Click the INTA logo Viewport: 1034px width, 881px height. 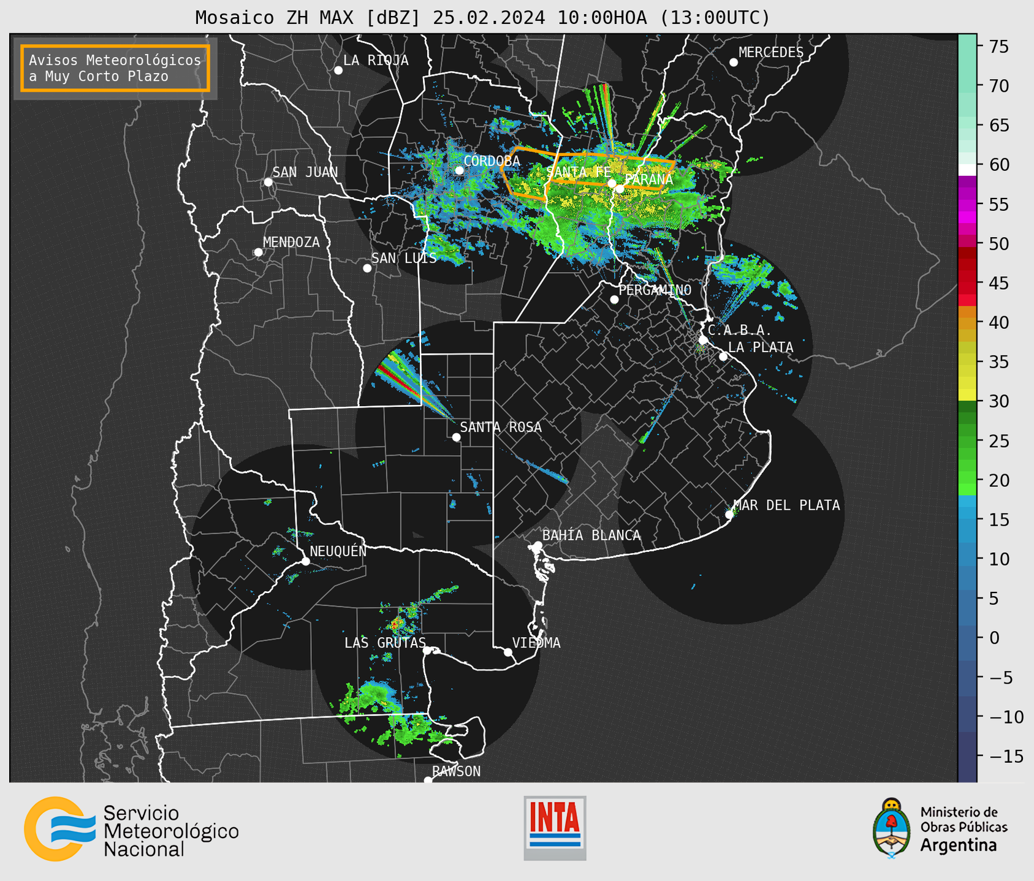tap(555, 828)
